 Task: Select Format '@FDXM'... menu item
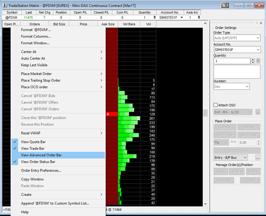pos(58,29)
